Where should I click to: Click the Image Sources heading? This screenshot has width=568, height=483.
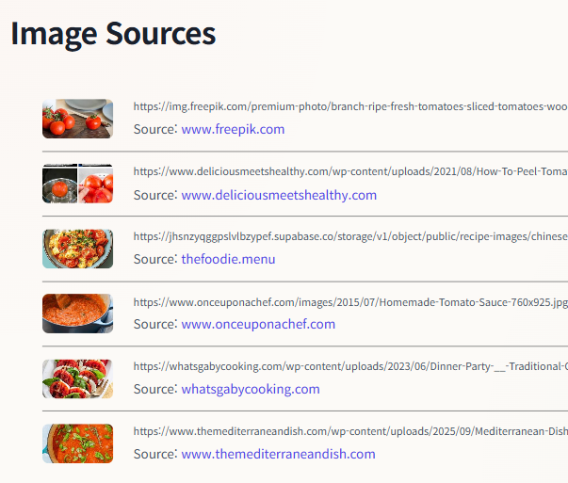113,35
